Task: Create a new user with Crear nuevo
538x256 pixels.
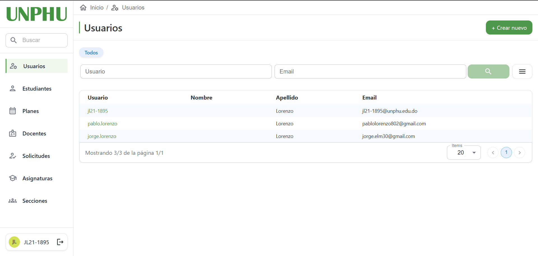Action: point(509,27)
